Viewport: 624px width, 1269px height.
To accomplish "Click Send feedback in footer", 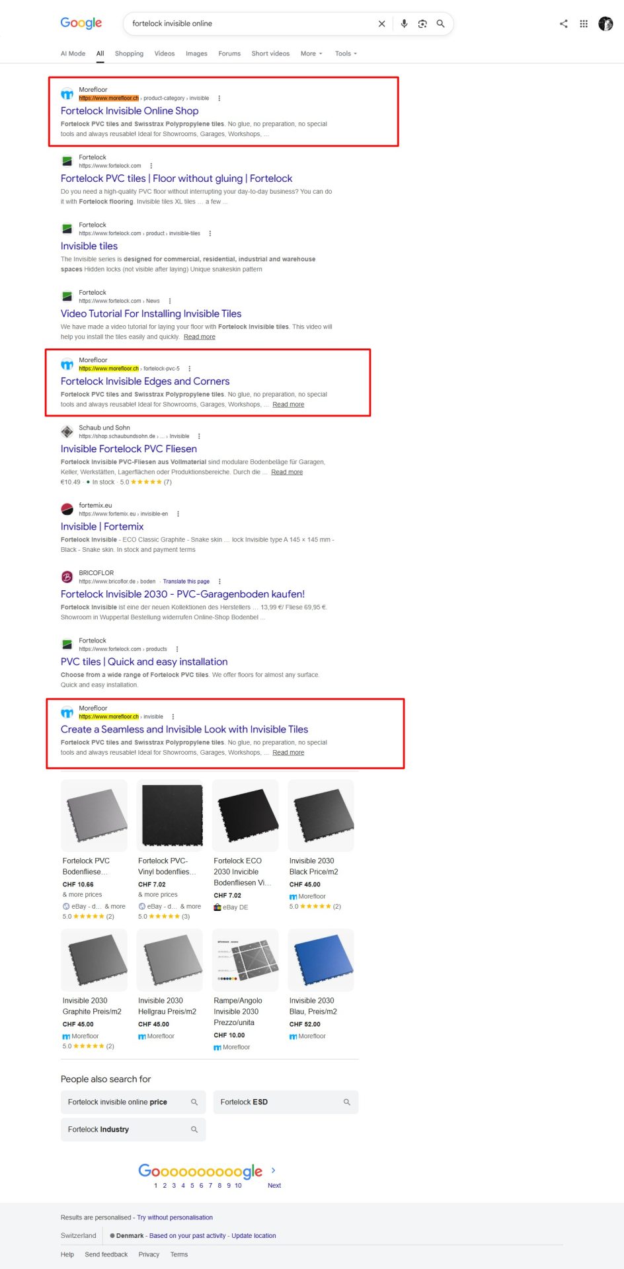I will (106, 1254).
